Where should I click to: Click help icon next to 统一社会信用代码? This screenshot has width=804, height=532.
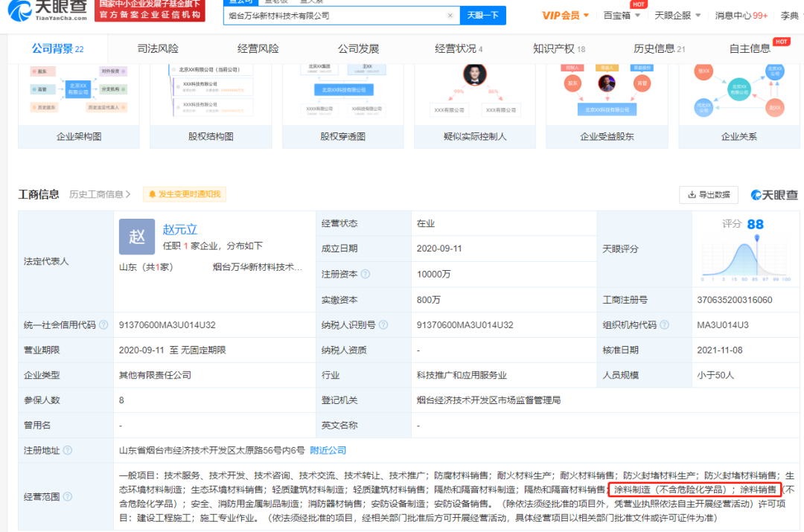pyautogui.click(x=103, y=325)
